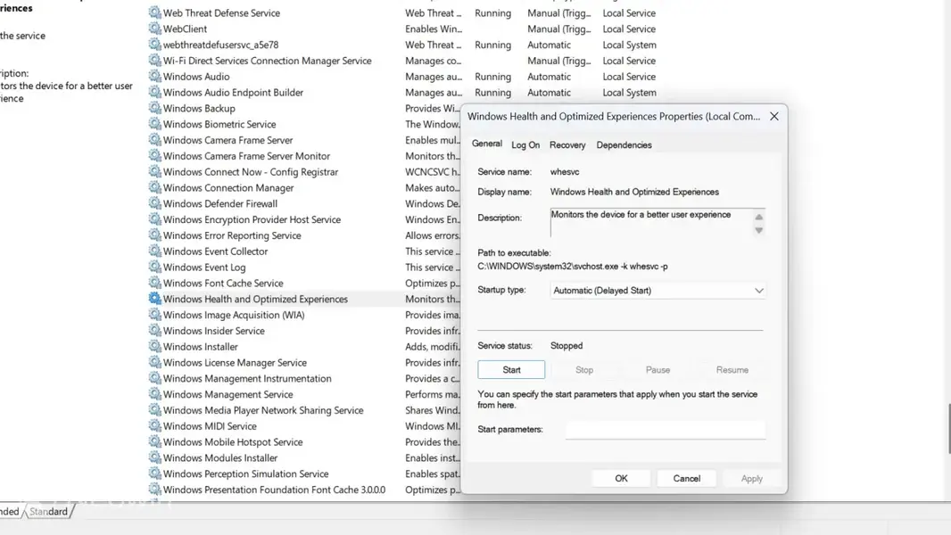
Task: Cancel the properties dialog
Action: tap(687, 478)
